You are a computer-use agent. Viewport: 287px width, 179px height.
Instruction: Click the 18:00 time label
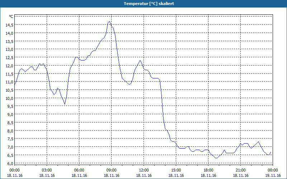(208, 170)
